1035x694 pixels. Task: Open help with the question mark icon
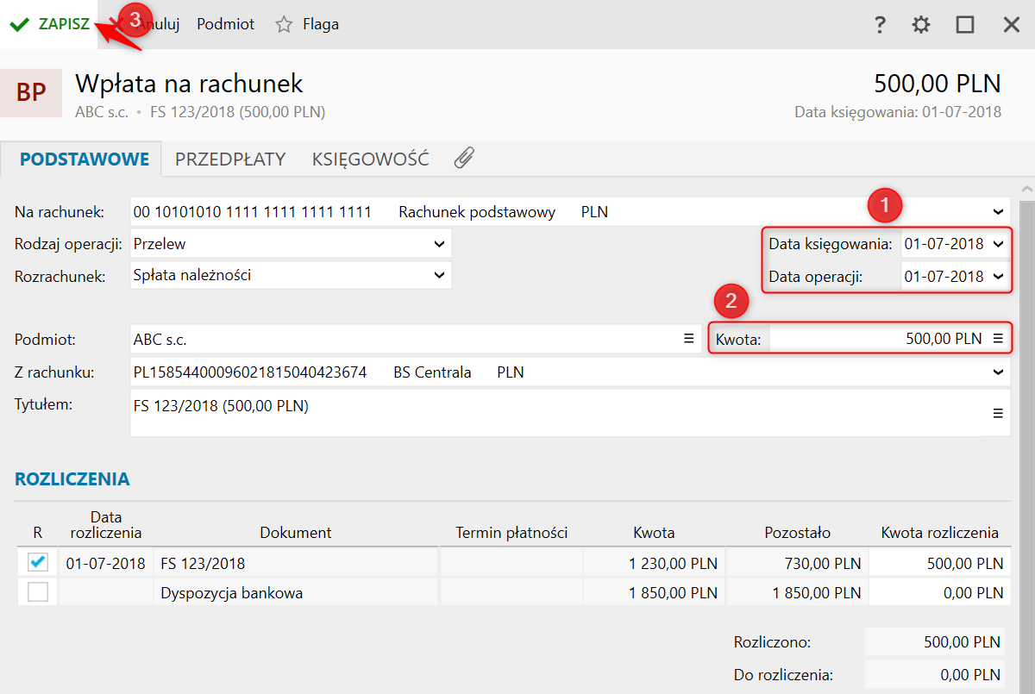coord(880,24)
